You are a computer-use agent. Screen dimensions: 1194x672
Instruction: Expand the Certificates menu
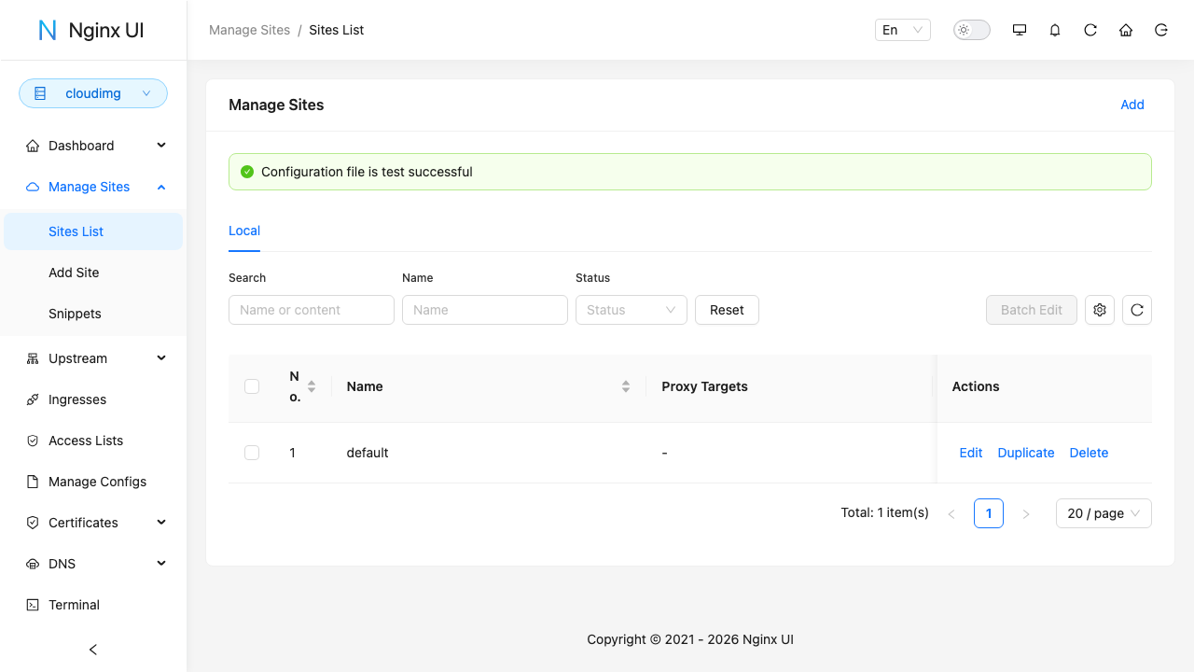point(93,523)
